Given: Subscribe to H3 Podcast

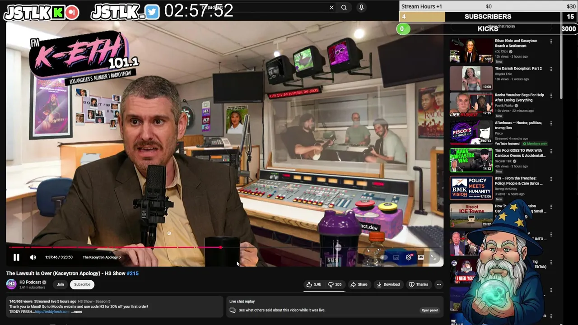Looking at the screenshot, I should 82,284.
